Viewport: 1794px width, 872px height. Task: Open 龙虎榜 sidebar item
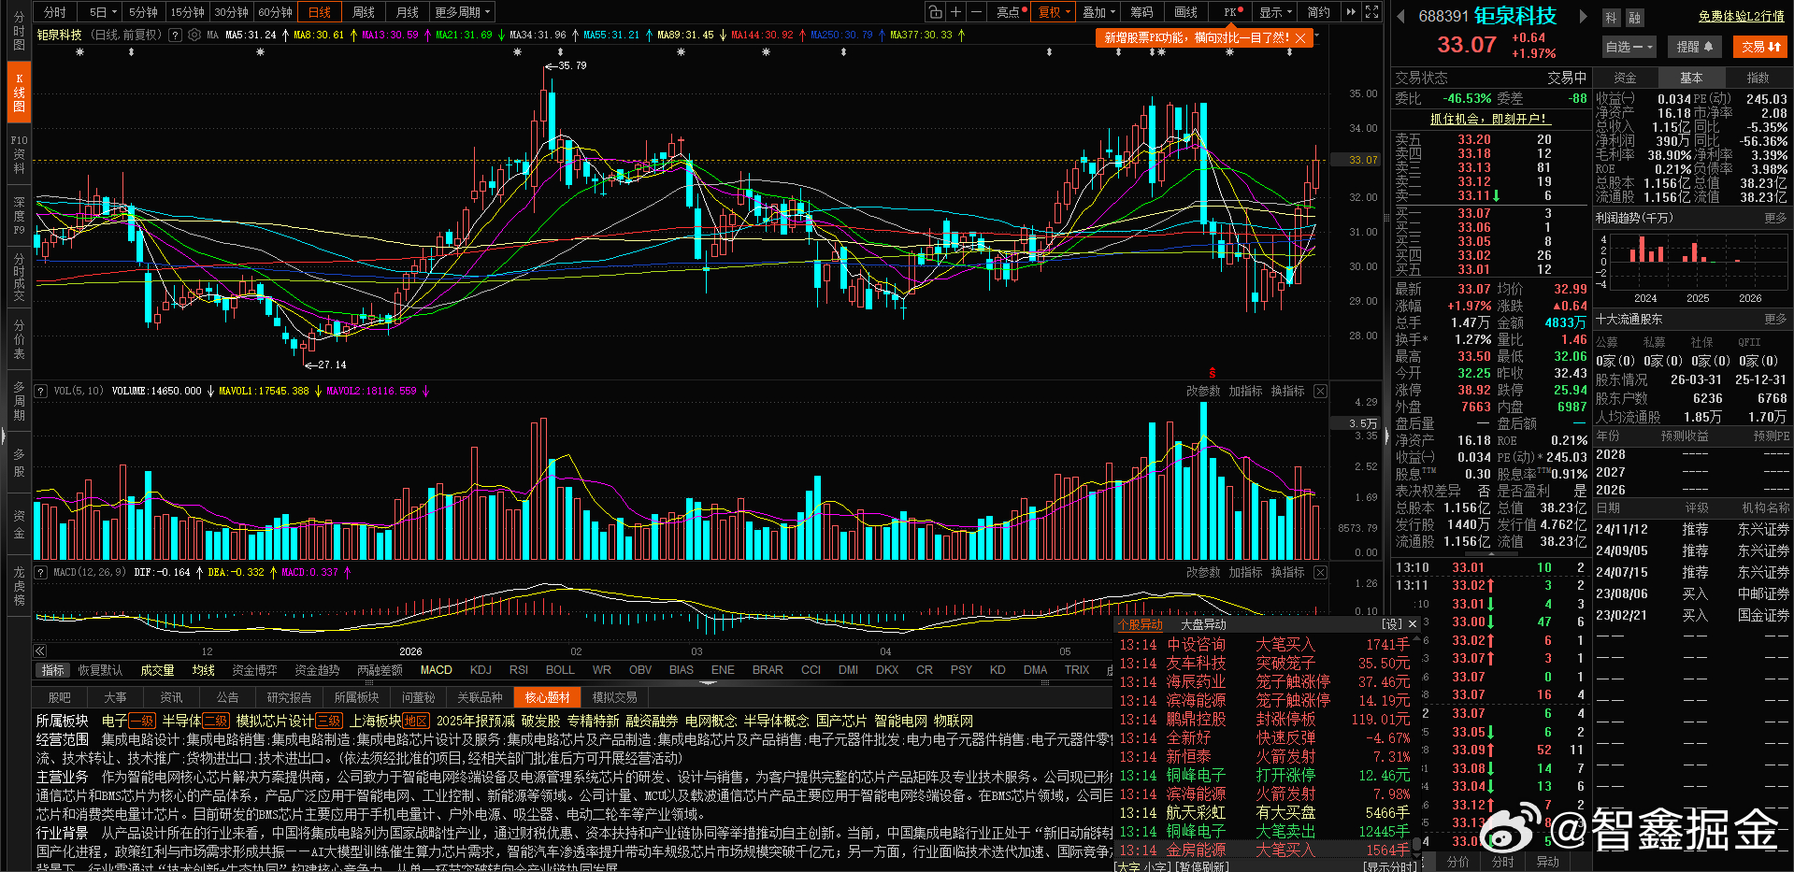(x=19, y=586)
